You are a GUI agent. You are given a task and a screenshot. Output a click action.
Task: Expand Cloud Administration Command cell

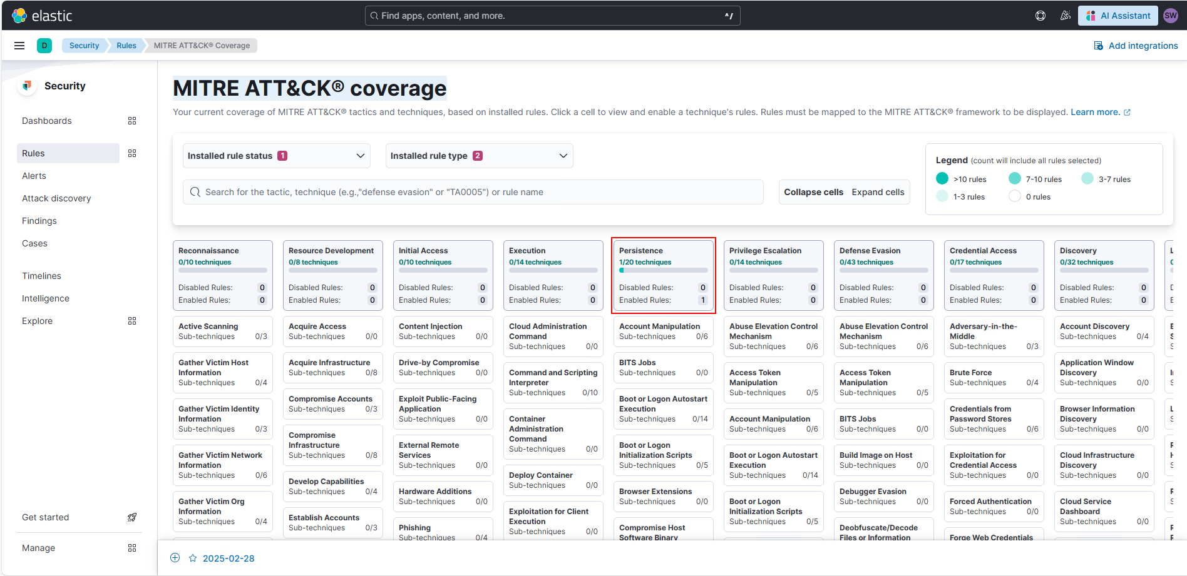[553, 336]
